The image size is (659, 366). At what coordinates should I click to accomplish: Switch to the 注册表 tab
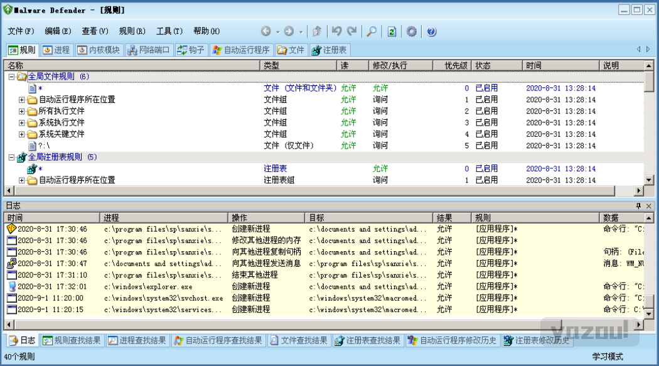[x=329, y=50]
